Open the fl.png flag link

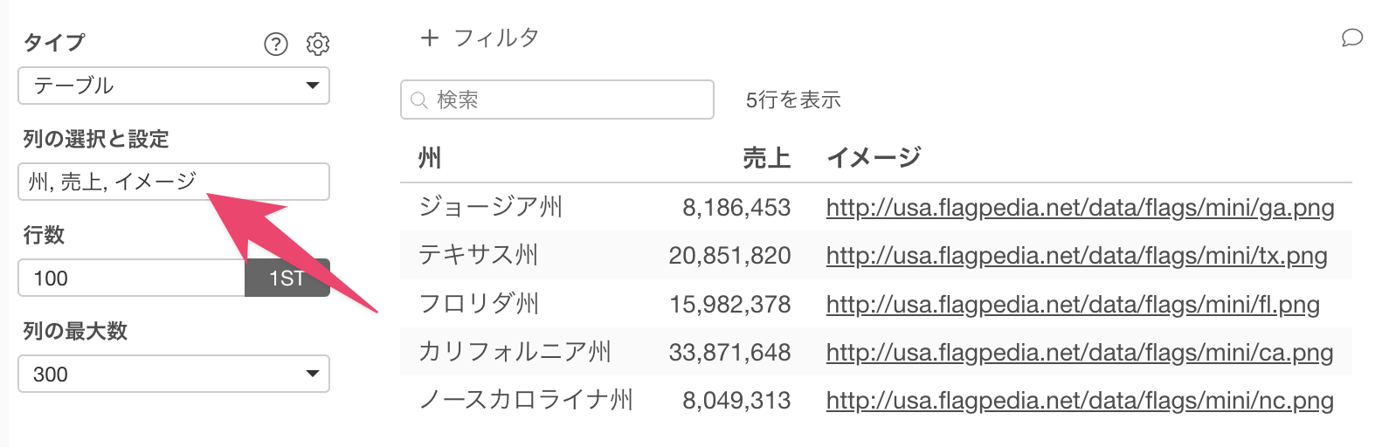[x=1073, y=304]
